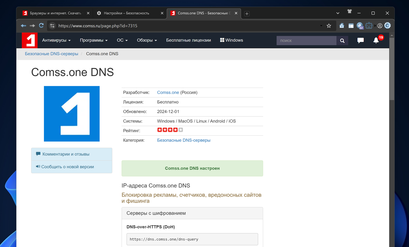The height and width of the screenshot is (247, 409).
Task: Click the Windows logo menu item
Action: [231, 40]
